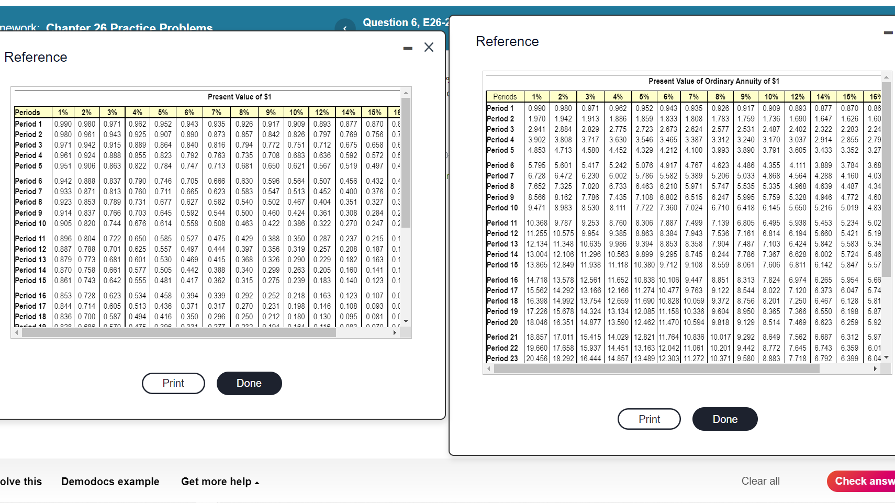Click Print in the Present Value of $1 dialog

(x=173, y=383)
